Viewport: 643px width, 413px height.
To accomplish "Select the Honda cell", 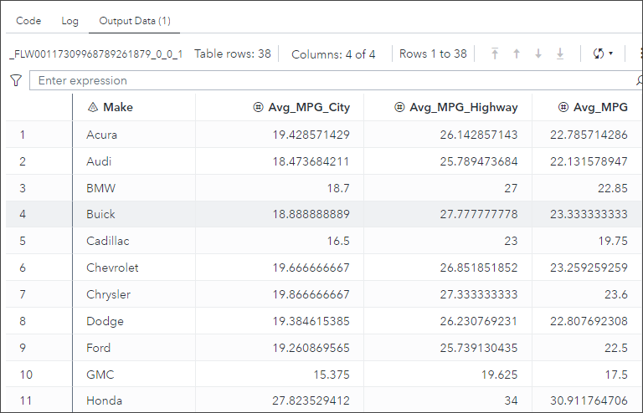I will point(134,400).
